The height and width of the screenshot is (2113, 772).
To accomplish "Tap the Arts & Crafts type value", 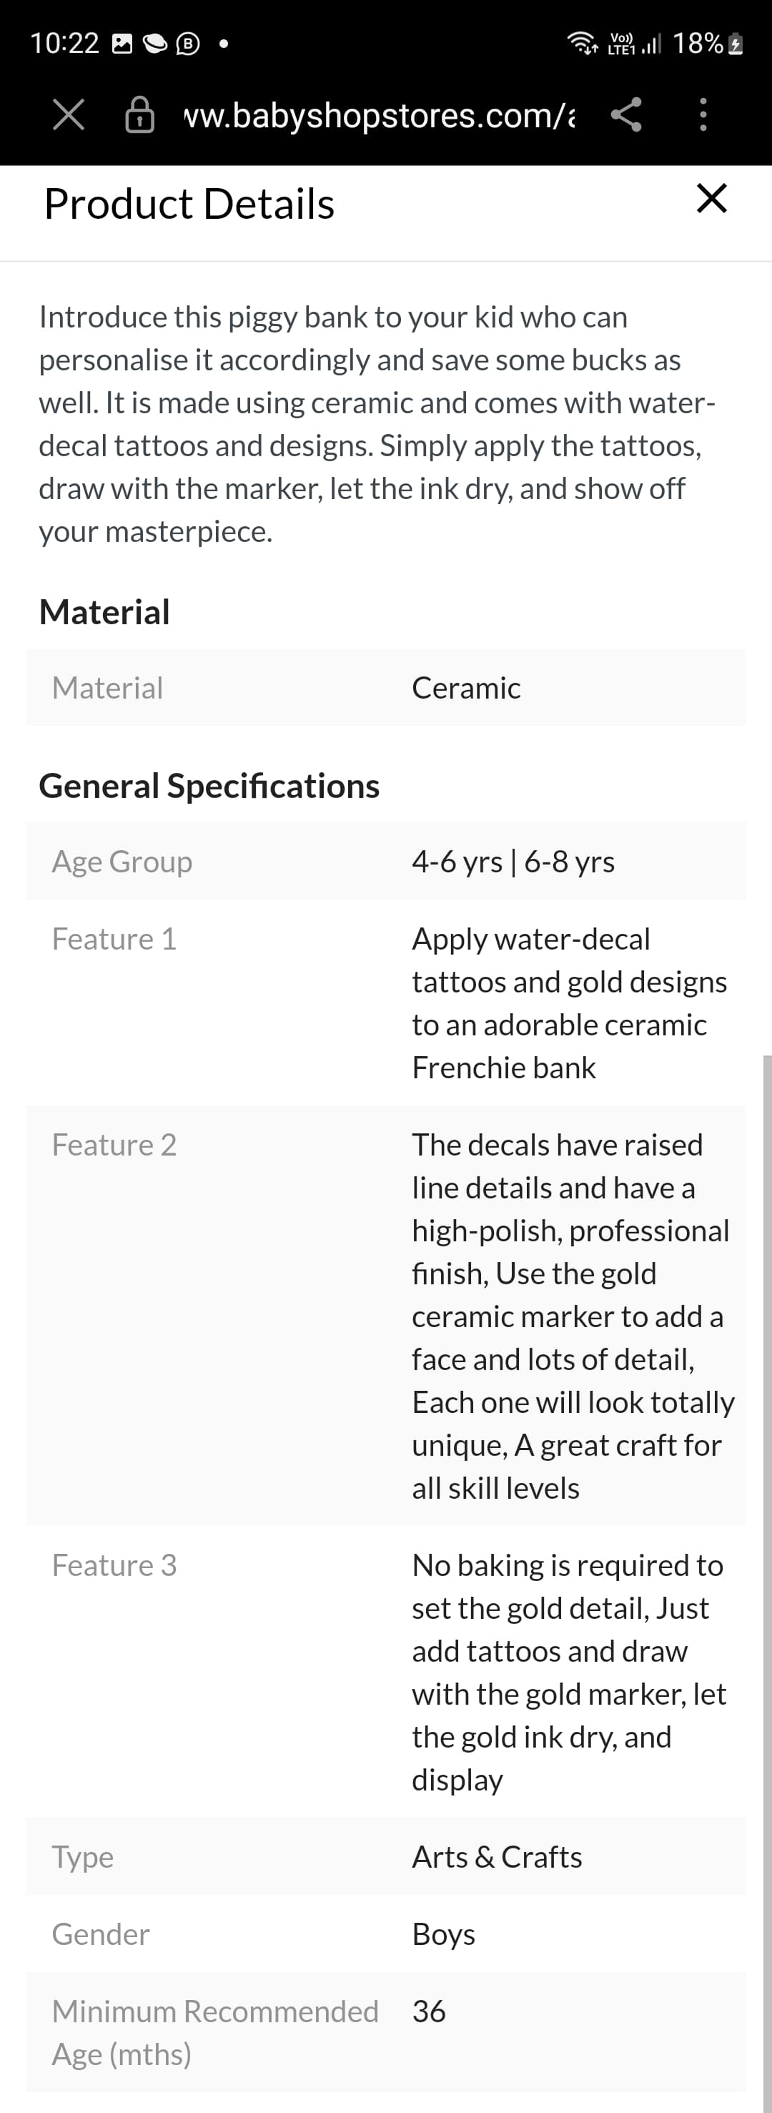I will coord(496,1857).
